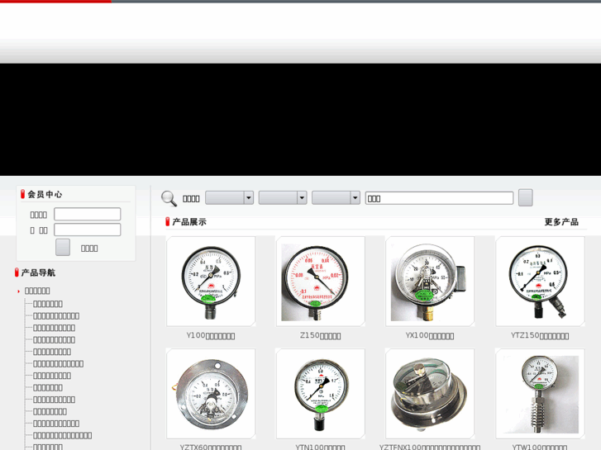This screenshot has width=601, height=450.
Task: Open the YTW100 gauge thumbnail
Action: pyautogui.click(x=540, y=394)
